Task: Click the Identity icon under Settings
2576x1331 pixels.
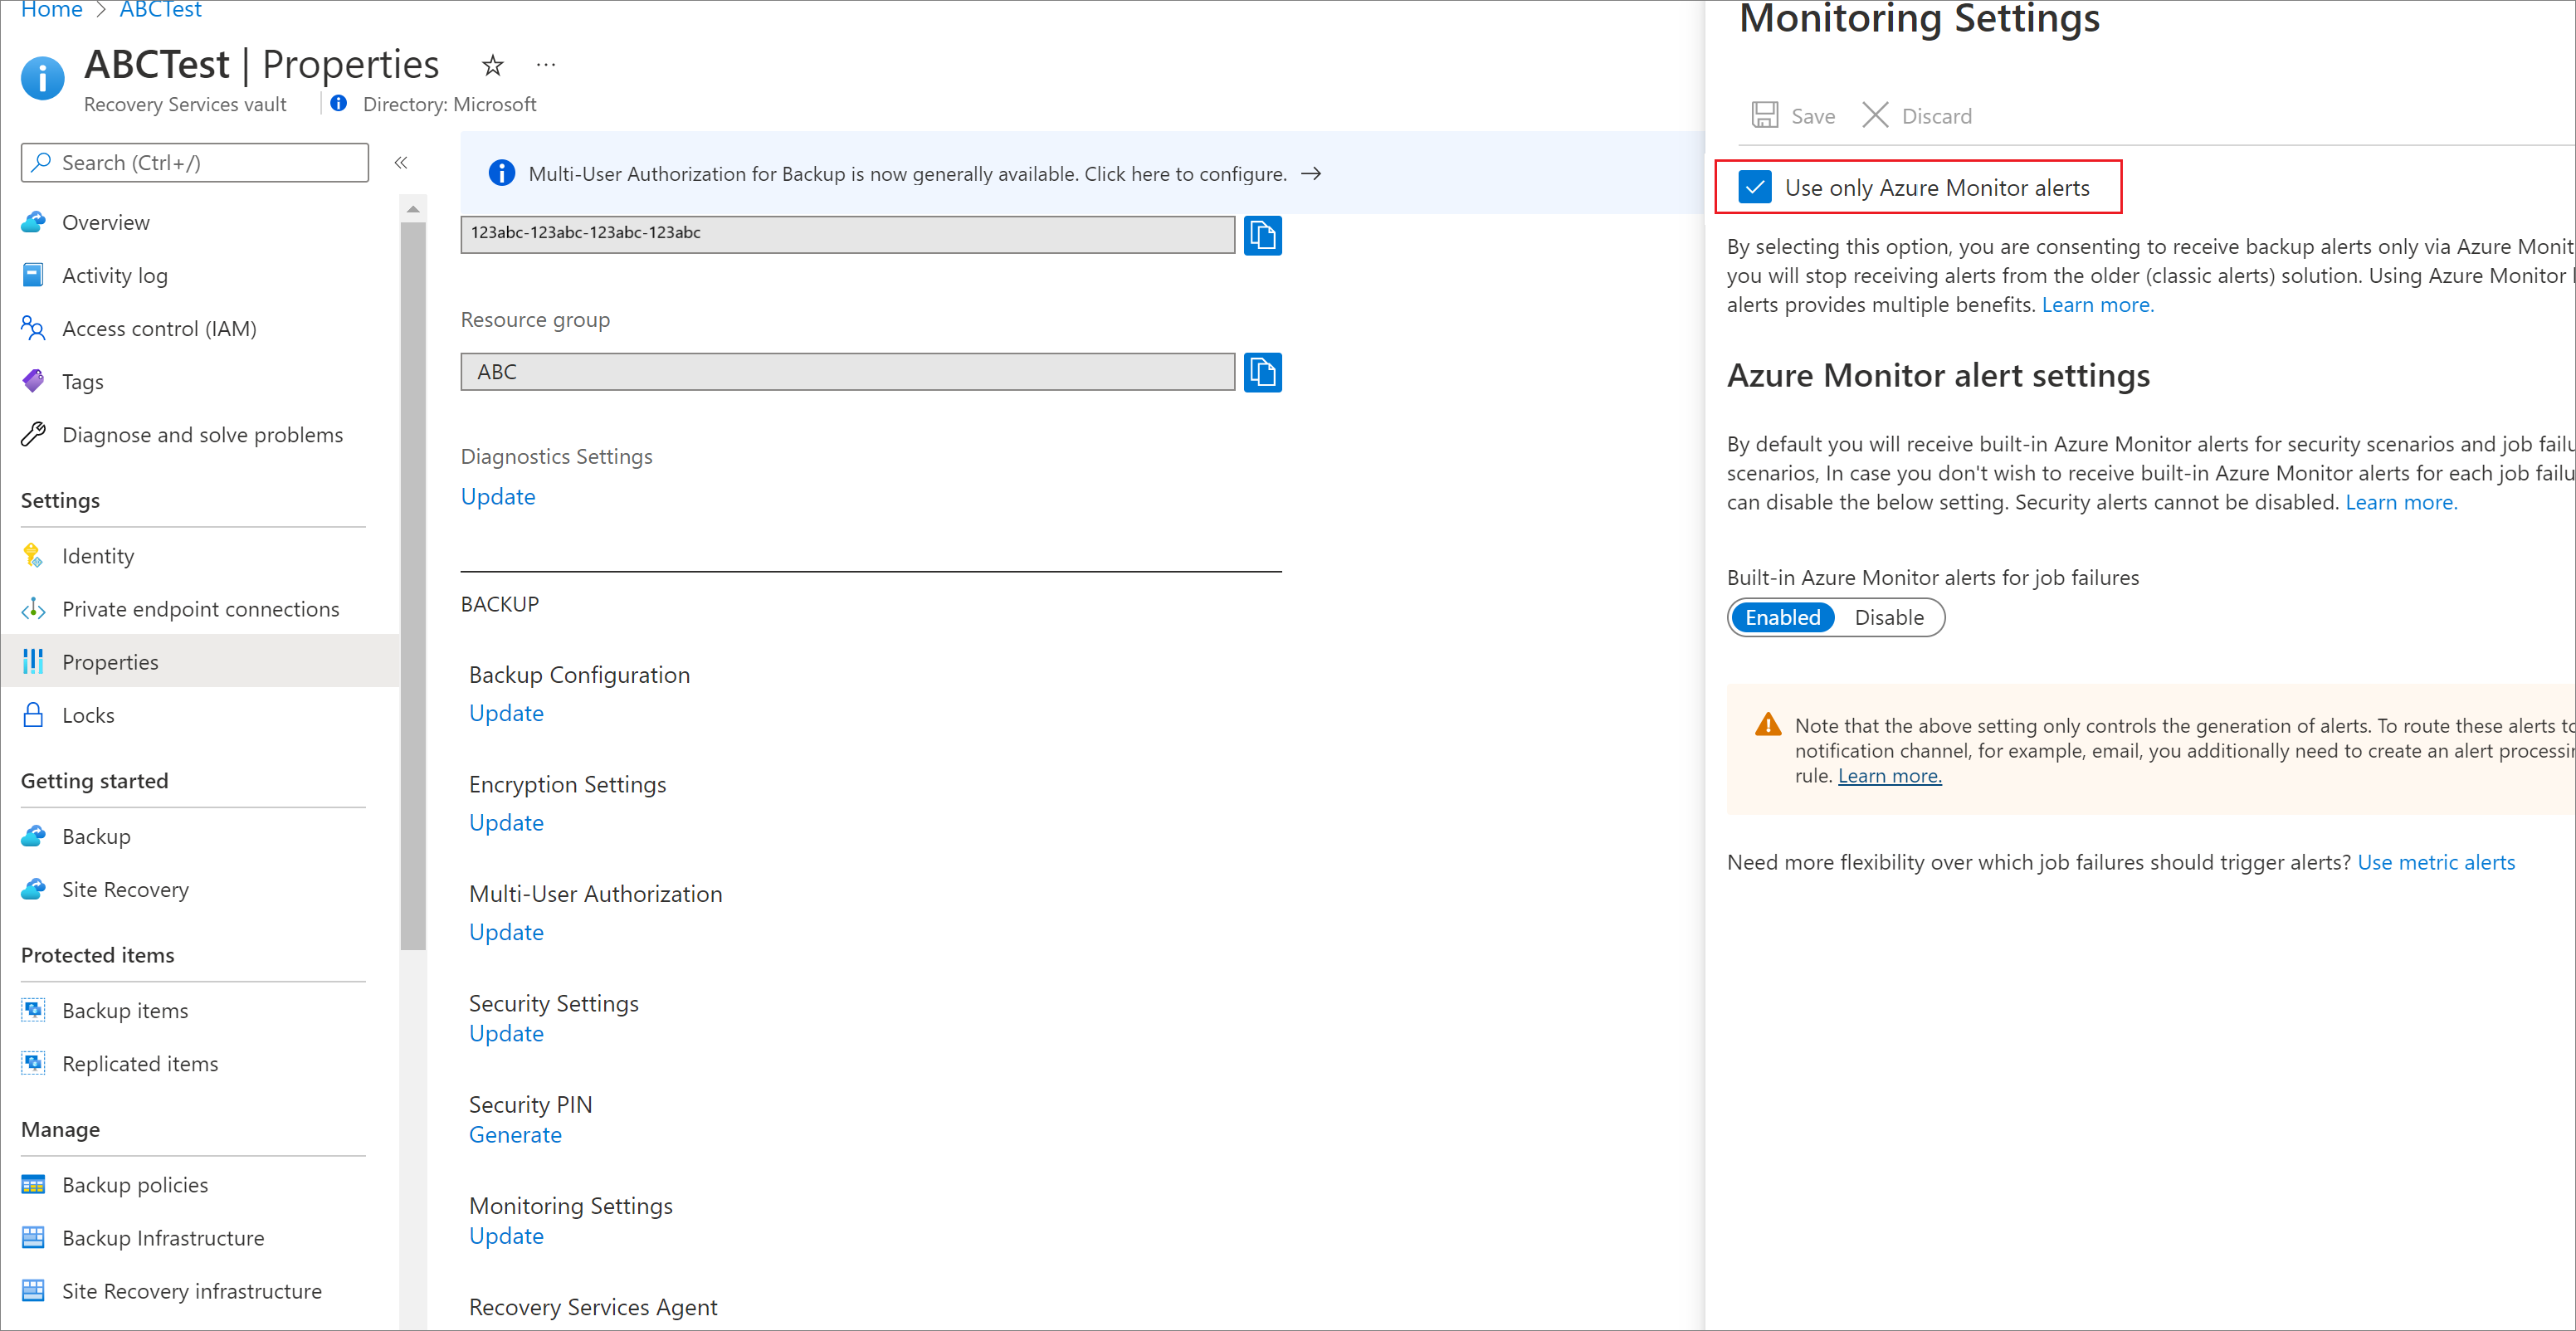Action: coord(32,553)
